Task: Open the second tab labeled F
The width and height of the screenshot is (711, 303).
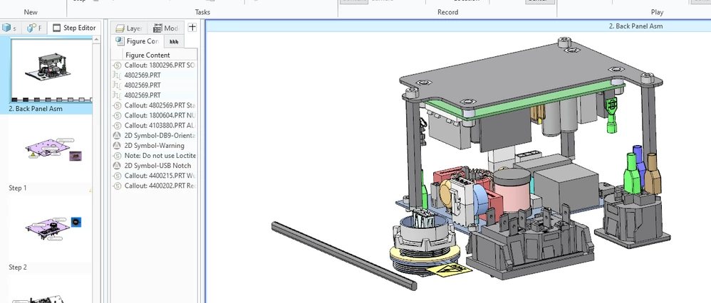Action: [x=35, y=28]
